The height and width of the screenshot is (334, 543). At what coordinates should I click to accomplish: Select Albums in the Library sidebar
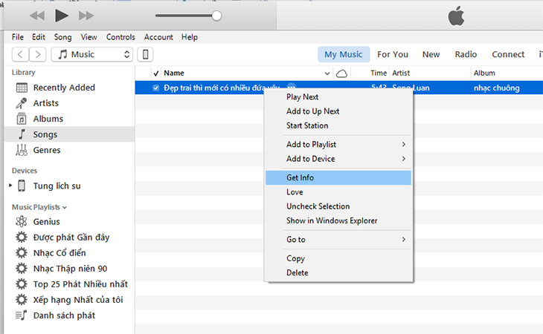point(48,119)
